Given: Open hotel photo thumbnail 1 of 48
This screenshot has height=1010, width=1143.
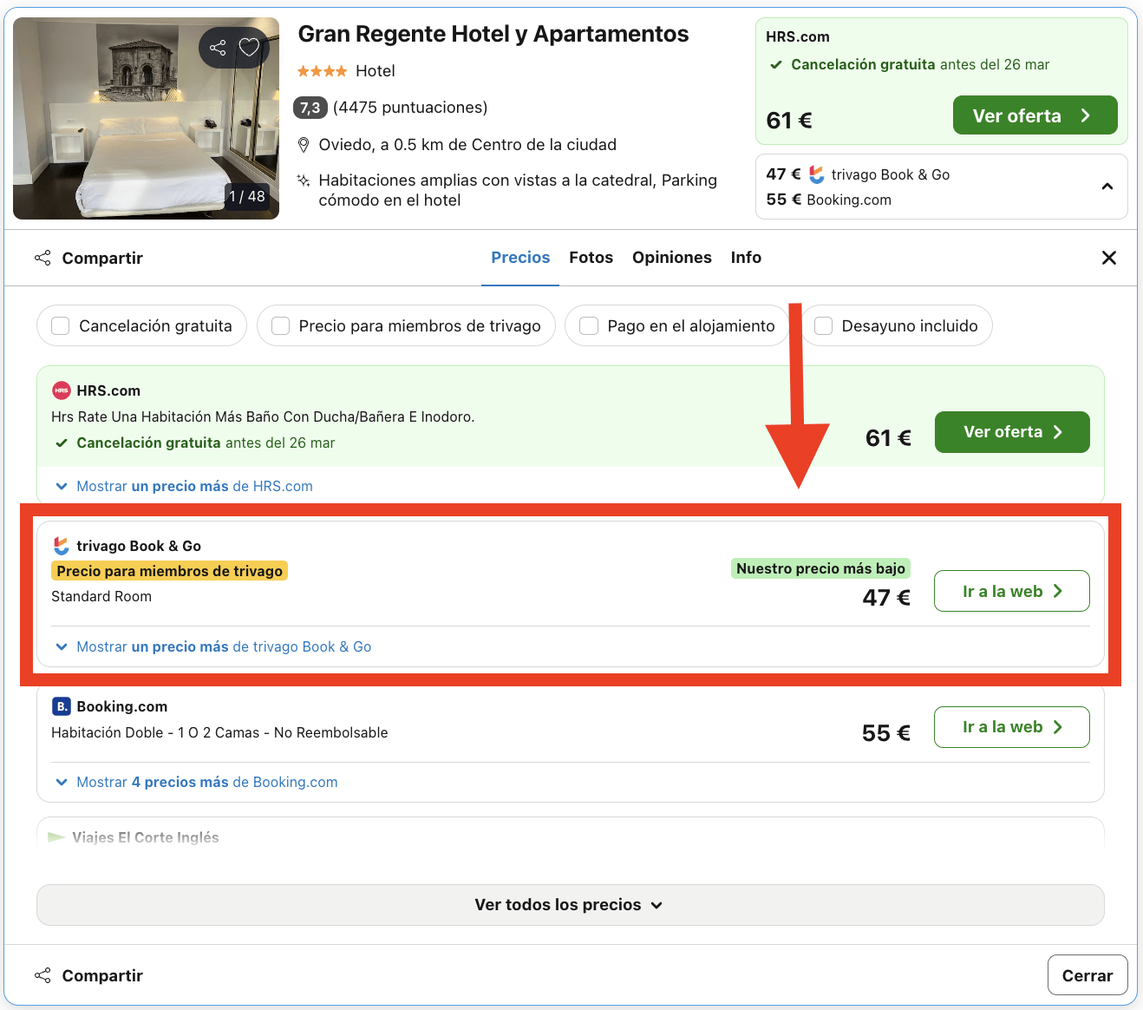Looking at the screenshot, I should point(146,119).
